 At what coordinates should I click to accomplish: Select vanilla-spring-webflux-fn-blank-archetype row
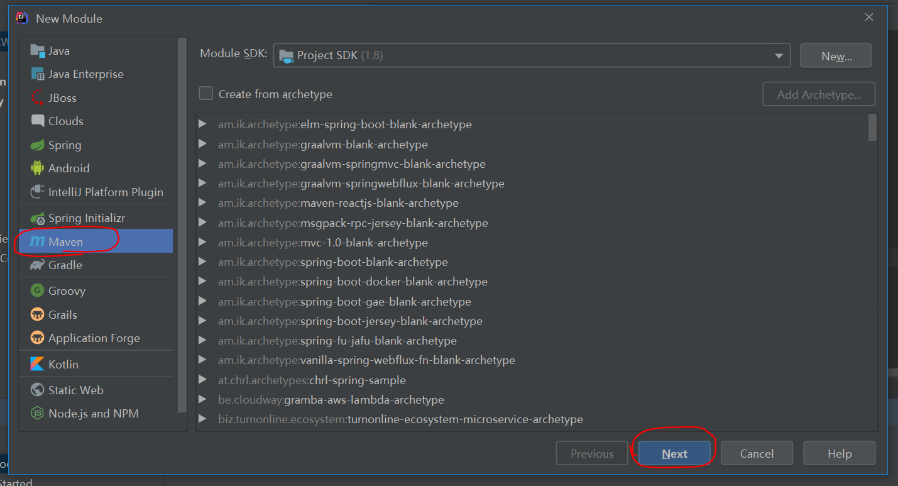tap(532, 360)
